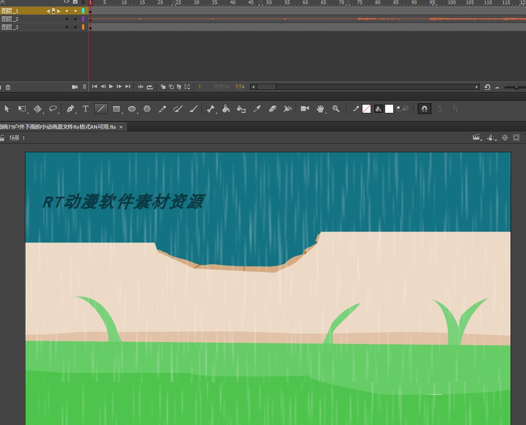Select the Free Transform tool
The width and height of the screenshot is (526, 425).
[x=22, y=109]
